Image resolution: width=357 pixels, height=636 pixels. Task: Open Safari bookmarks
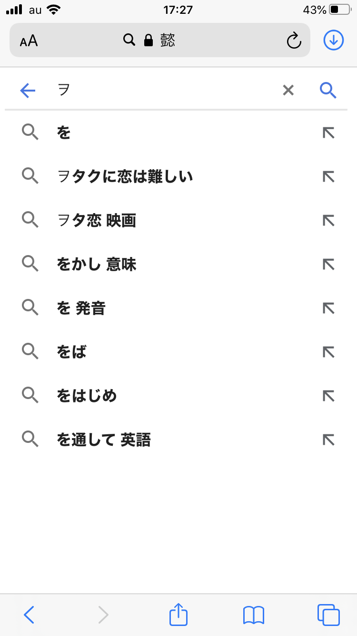coord(253,615)
